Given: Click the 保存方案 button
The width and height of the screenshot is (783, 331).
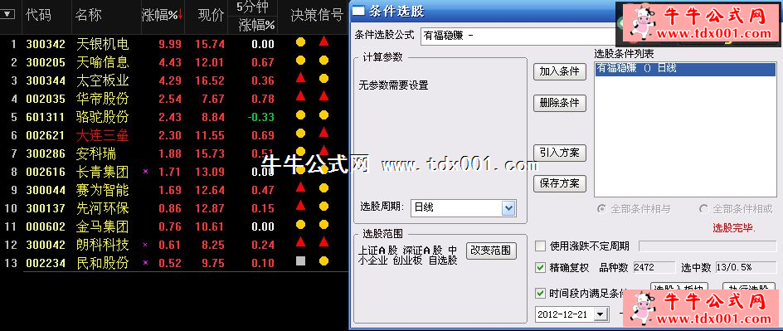Looking at the screenshot, I should [x=559, y=183].
